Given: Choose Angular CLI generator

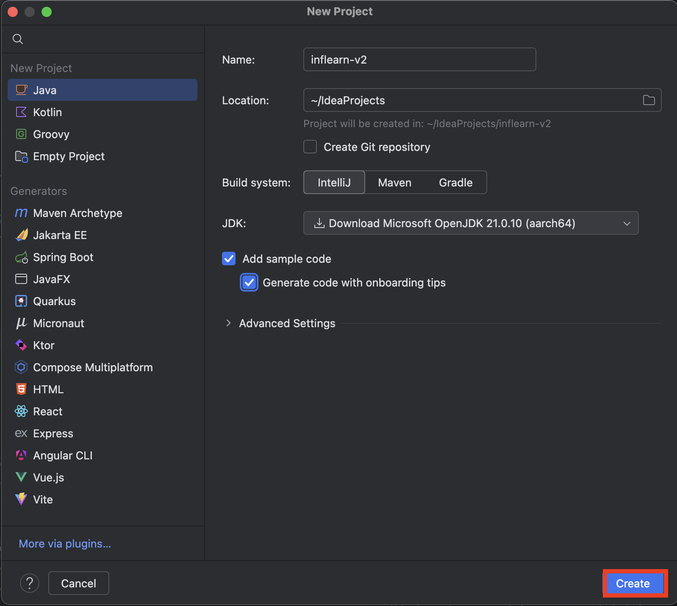Looking at the screenshot, I should [103, 455].
